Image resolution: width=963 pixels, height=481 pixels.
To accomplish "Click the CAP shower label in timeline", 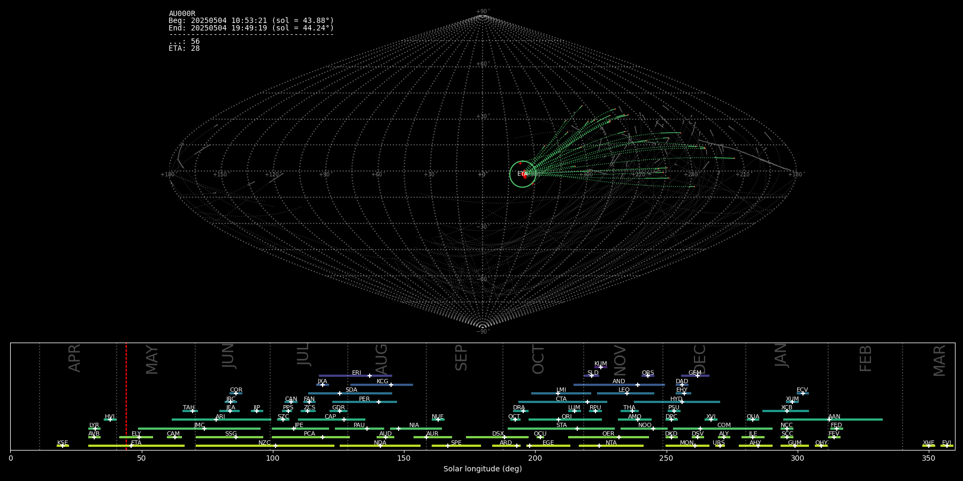I will point(331,417).
